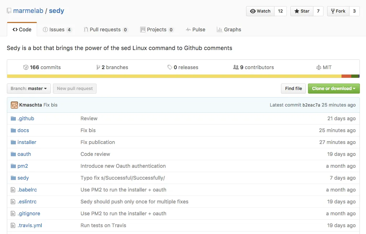Click the Graphs bar chart icon
Viewport: 366px width, 234px height.
click(x=219, y=30)
